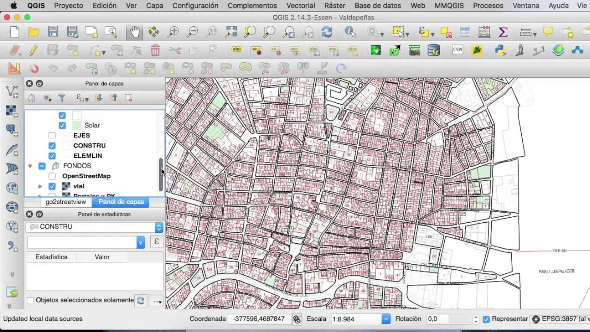Click statistics panel refresh button
Image resolution: width=590 pixels, height=332 pixels.
(141, 301)
